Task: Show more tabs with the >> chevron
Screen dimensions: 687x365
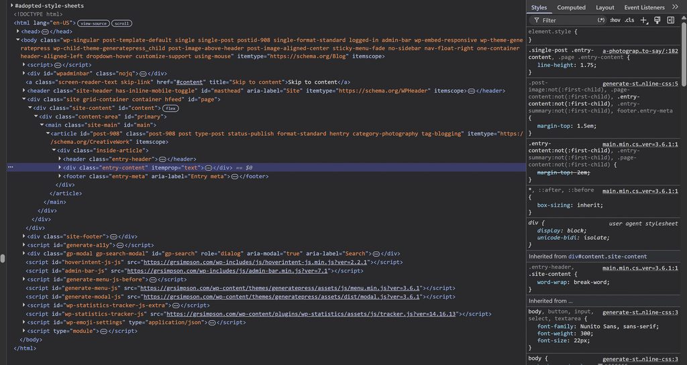Action: pyautogui.click(x=675, y=7)
